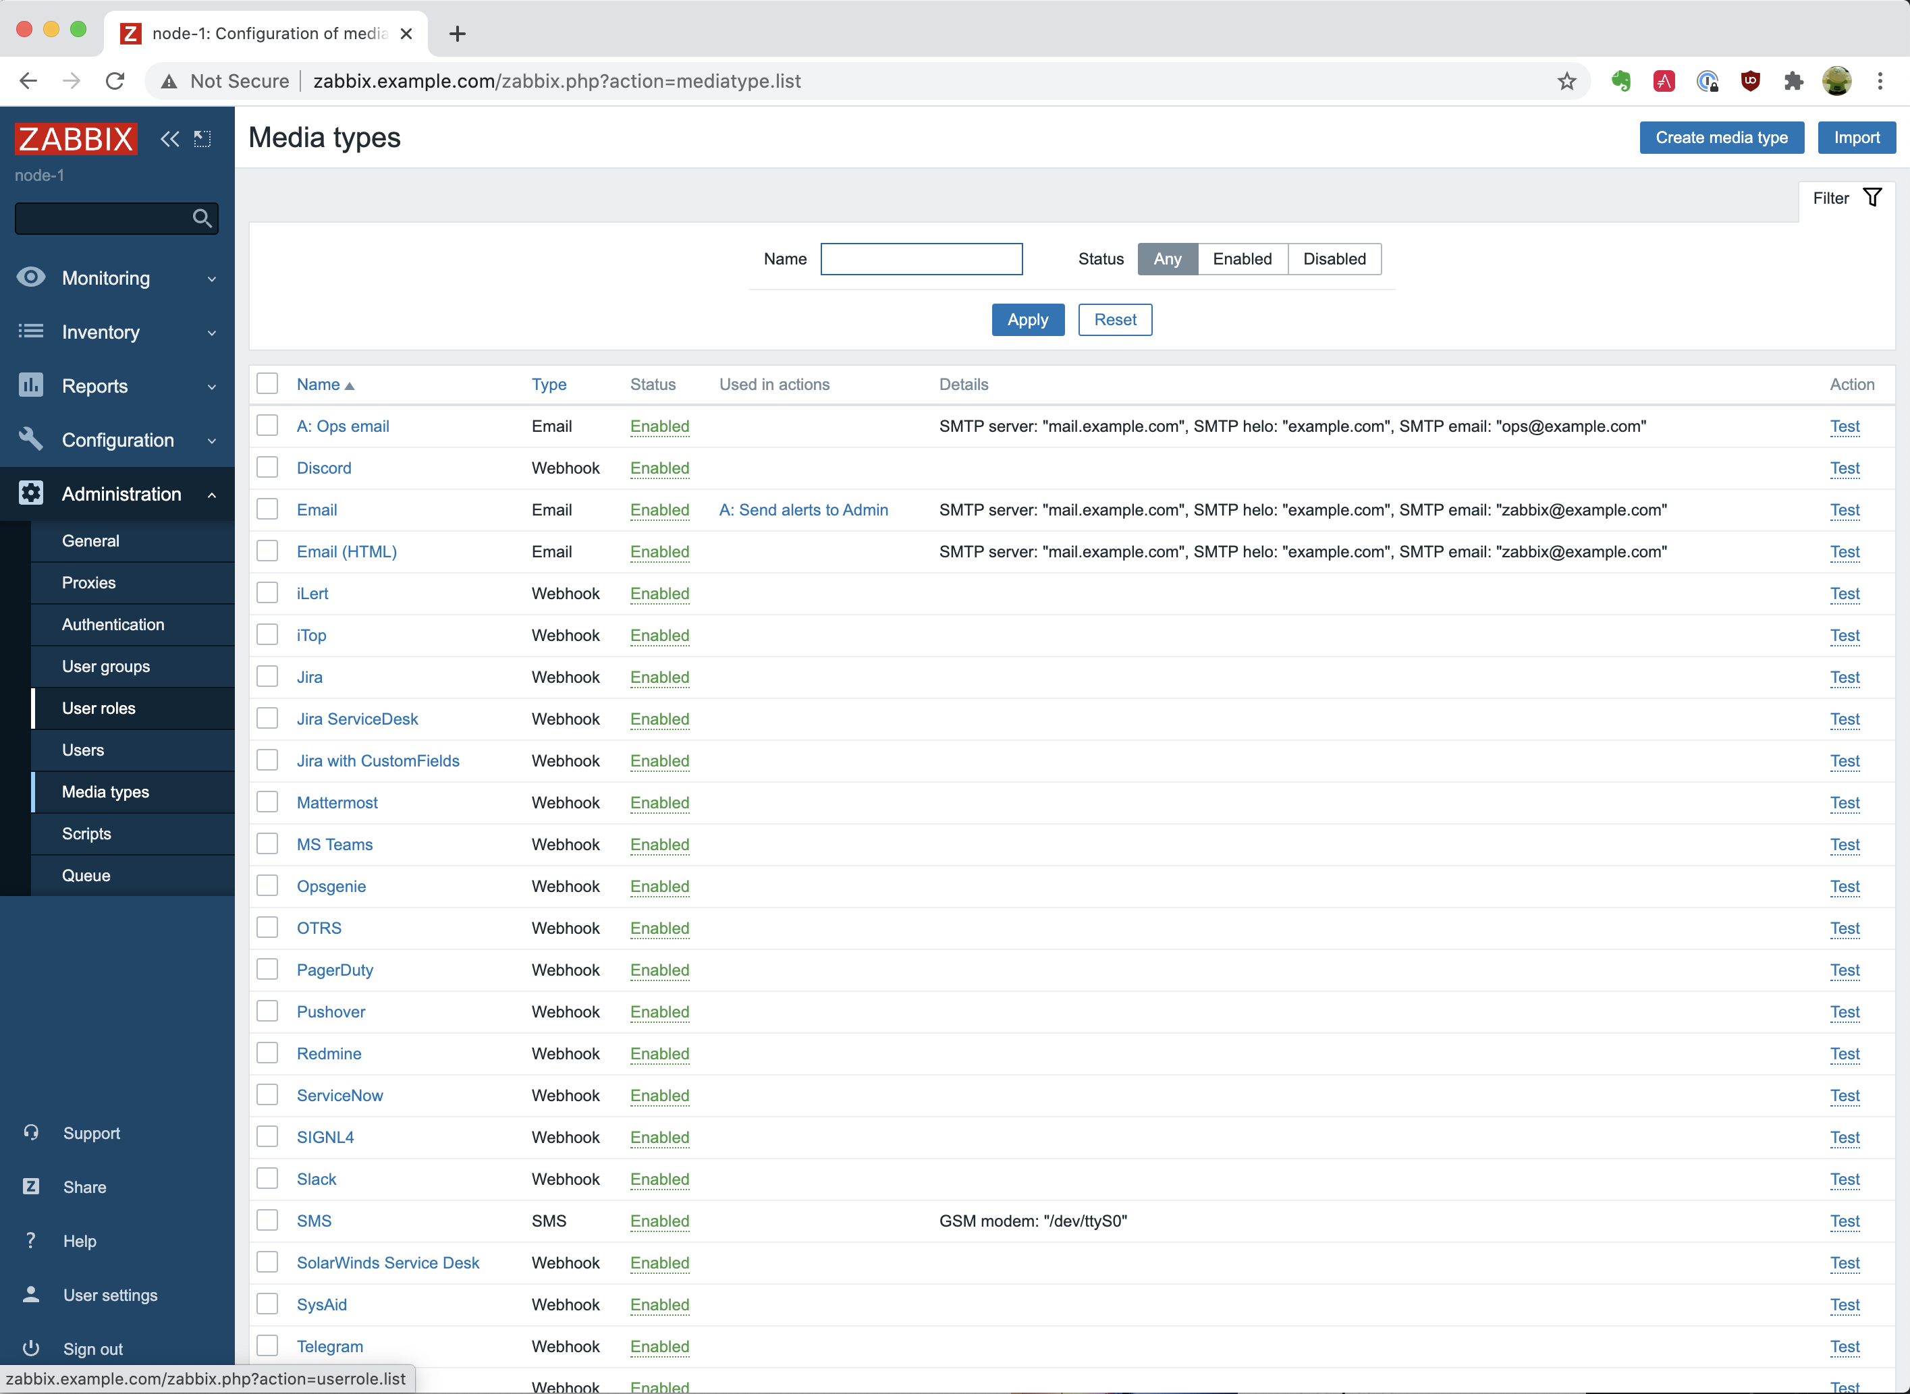Bookmark this page with the star icon
Image resolution: width=1910 pixels, height=1394 pixels.
coord(1566,82)
